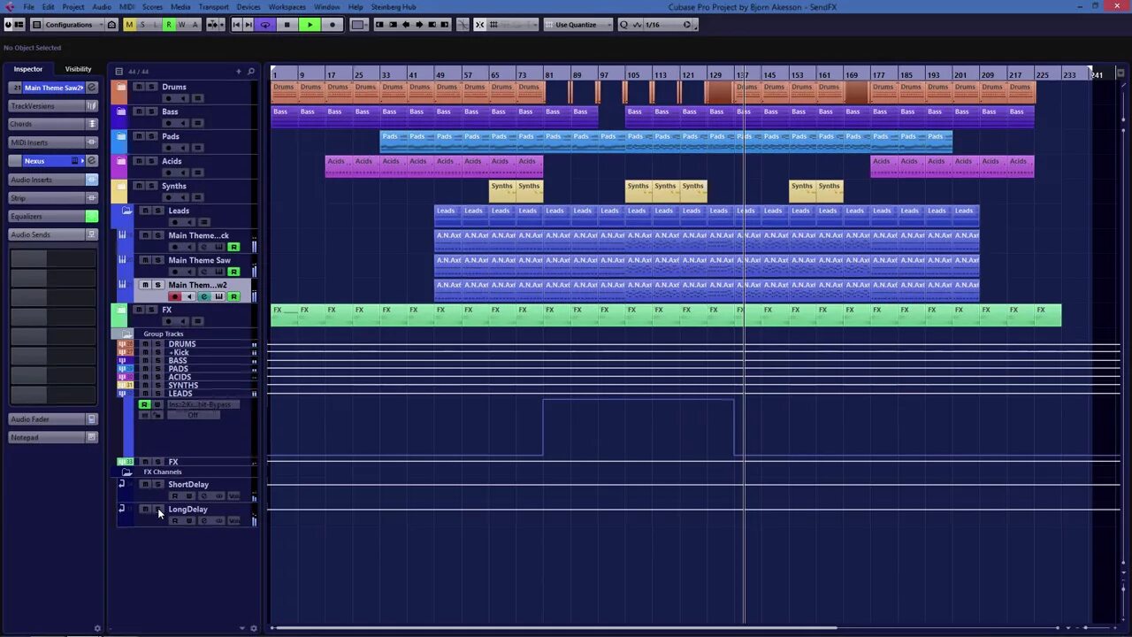Collapse the Leads folder track

[x=126, y=211]
